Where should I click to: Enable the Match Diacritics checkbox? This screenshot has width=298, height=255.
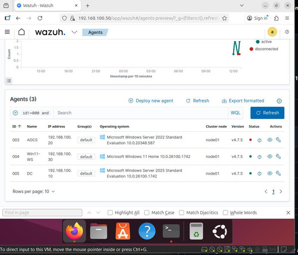coord(181,213)
